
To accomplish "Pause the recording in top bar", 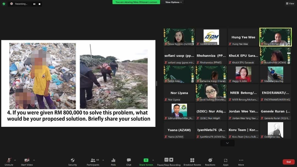I will (34, 4).
